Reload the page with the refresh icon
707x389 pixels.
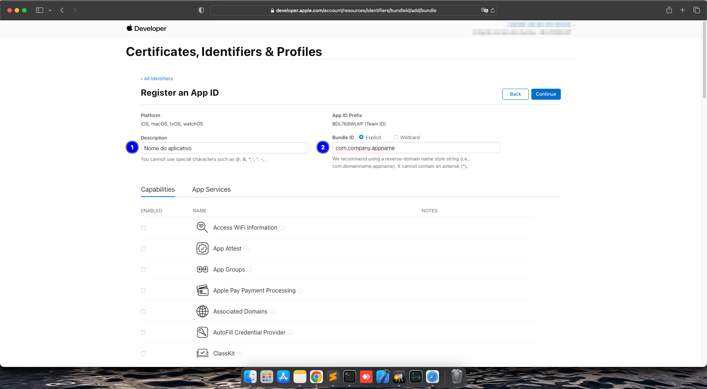click(493, 10)
